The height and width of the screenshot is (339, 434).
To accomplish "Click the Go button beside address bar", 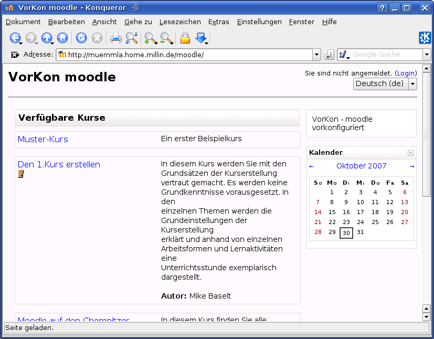I will [x=329, y=55].
